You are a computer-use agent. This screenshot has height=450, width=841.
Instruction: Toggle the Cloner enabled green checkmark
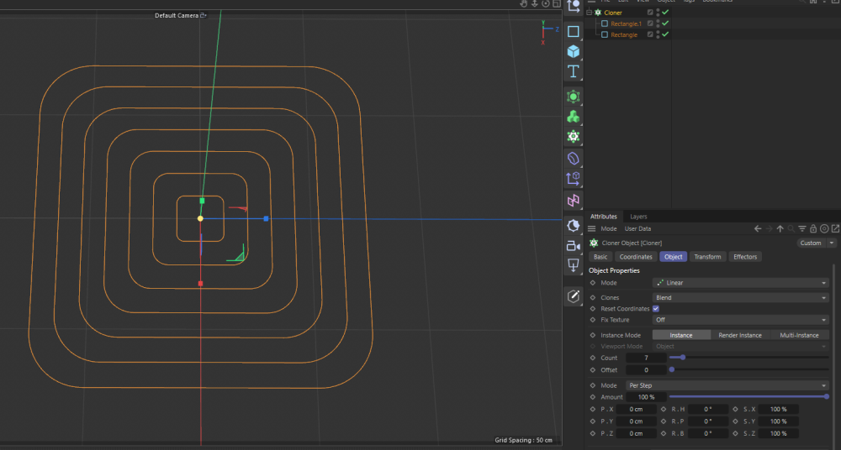[665, 13]
